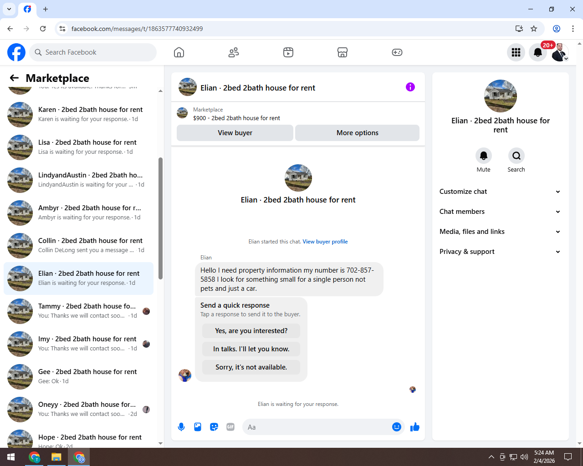
Task: Open Karen conversation
Action: click(78, 115)
